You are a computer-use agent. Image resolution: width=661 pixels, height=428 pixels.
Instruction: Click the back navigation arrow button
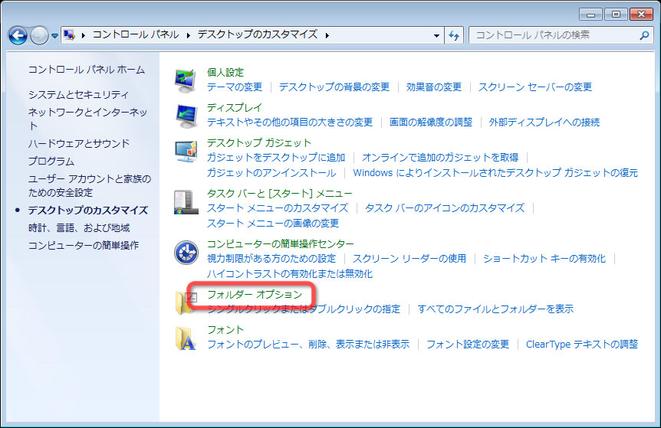click(x=18, y=35)
